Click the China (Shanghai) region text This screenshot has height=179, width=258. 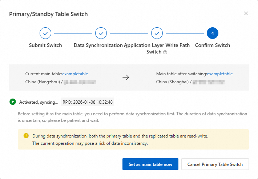172,82
